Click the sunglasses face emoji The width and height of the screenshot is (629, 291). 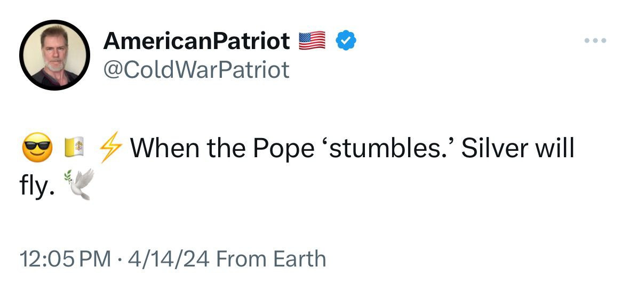pos(36,148)
